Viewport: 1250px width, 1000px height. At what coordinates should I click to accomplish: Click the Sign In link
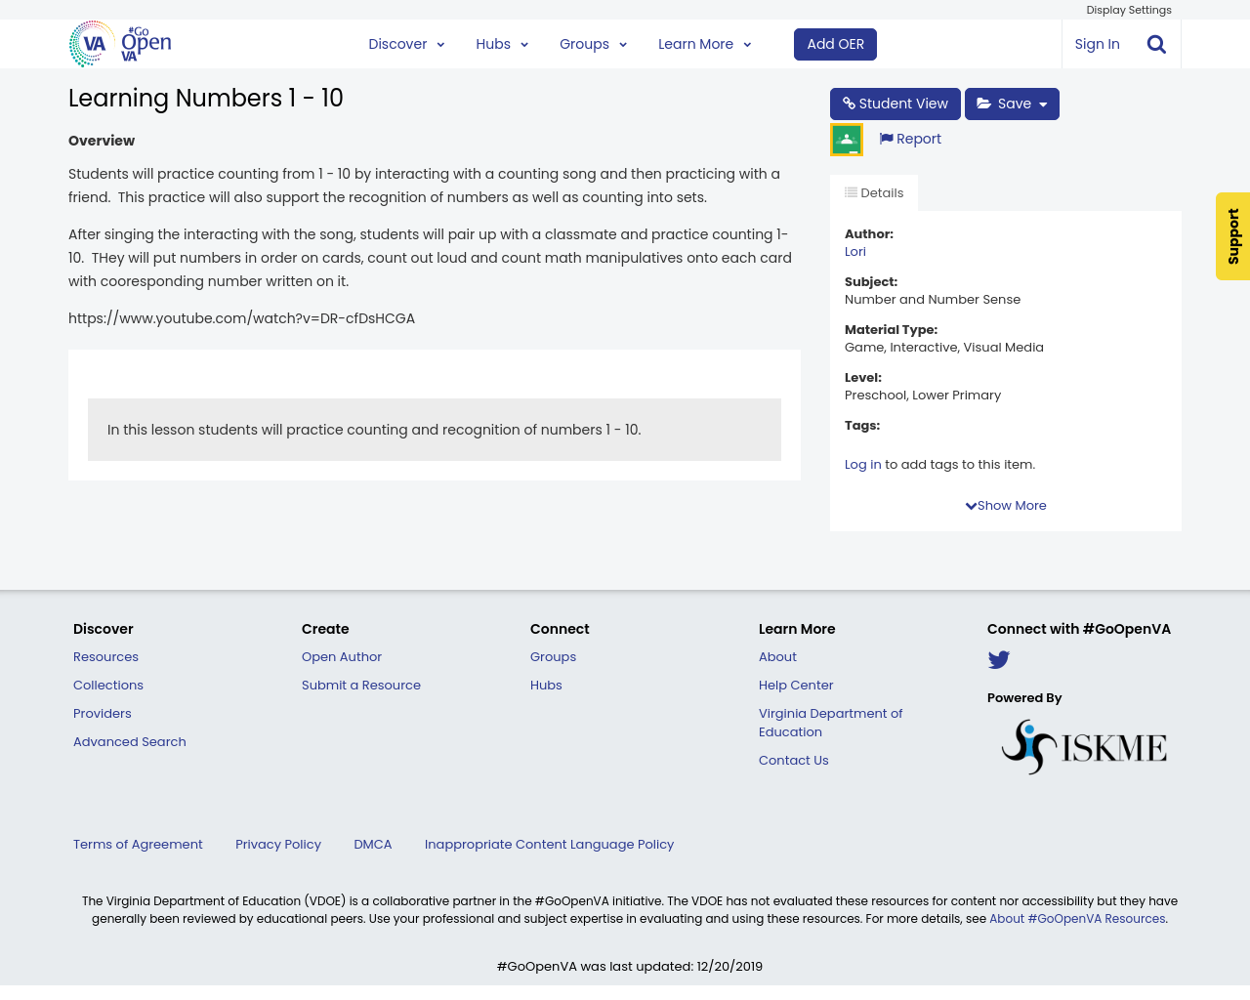1097,44
